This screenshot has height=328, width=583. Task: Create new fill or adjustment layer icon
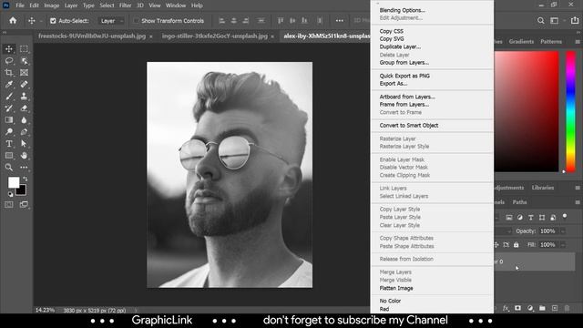530,308
